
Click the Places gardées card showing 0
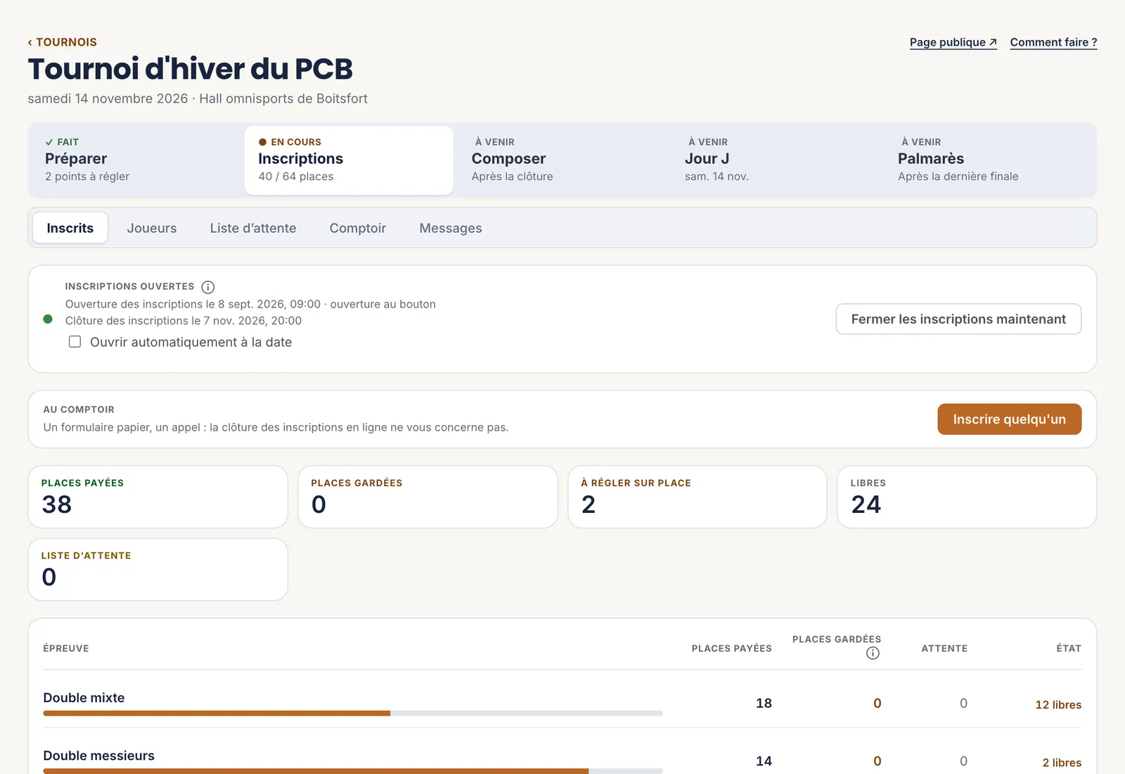[427, 497]
